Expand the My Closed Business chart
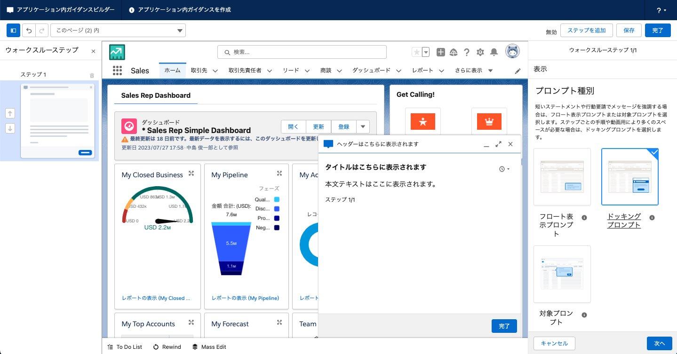The height and width of the screenshot is (354, 677). (x=191, y=173)
